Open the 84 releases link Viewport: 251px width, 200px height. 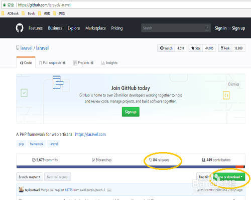click(x=159, y=160)
